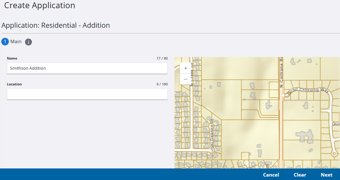Zoom out the map with minus button

185,79
